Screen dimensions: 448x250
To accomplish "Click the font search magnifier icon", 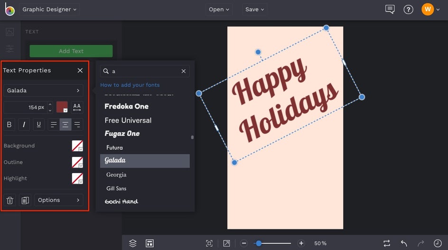I will coord(106,71).
